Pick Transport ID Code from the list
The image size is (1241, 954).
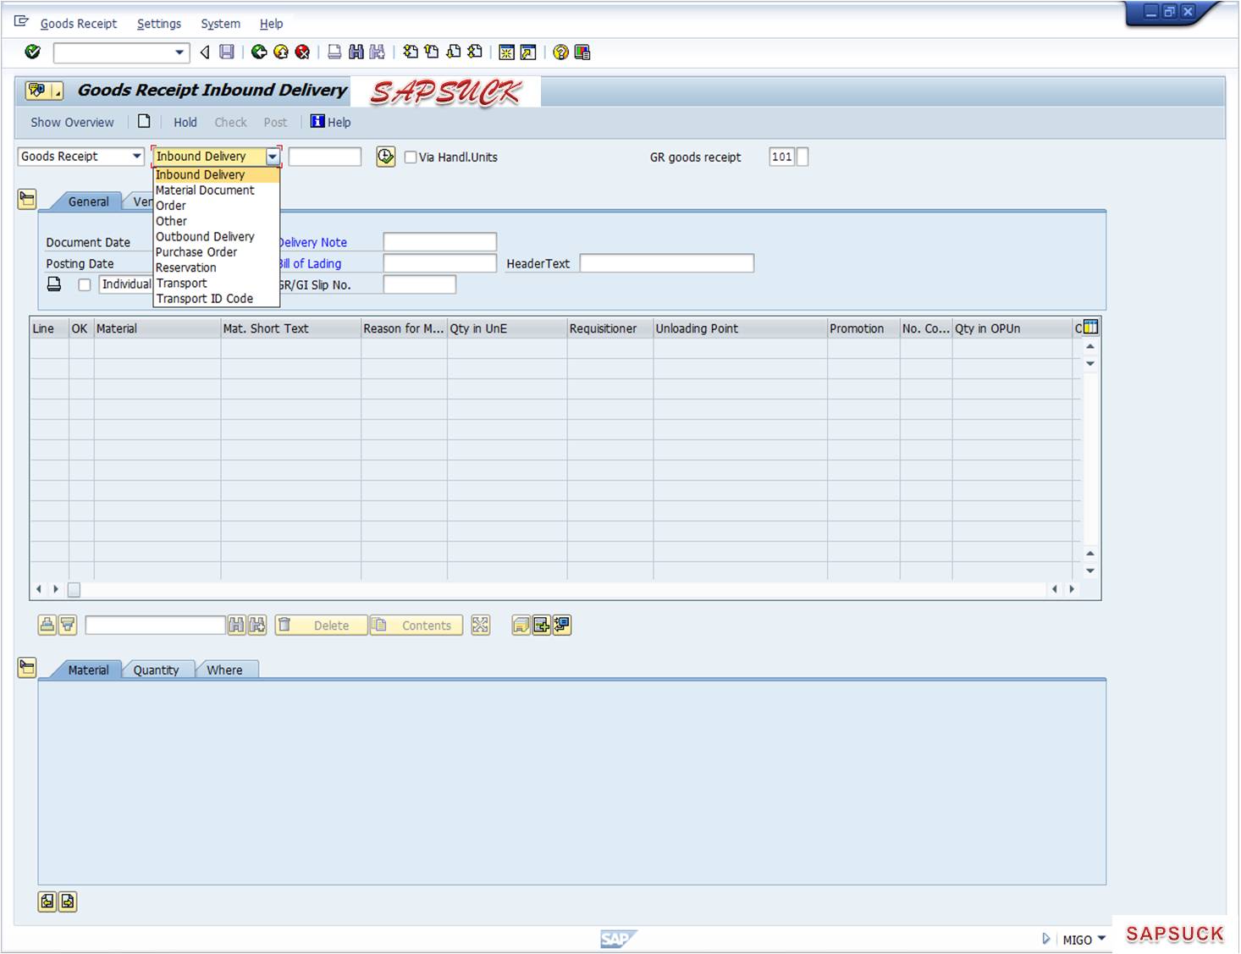pos(204,299)
